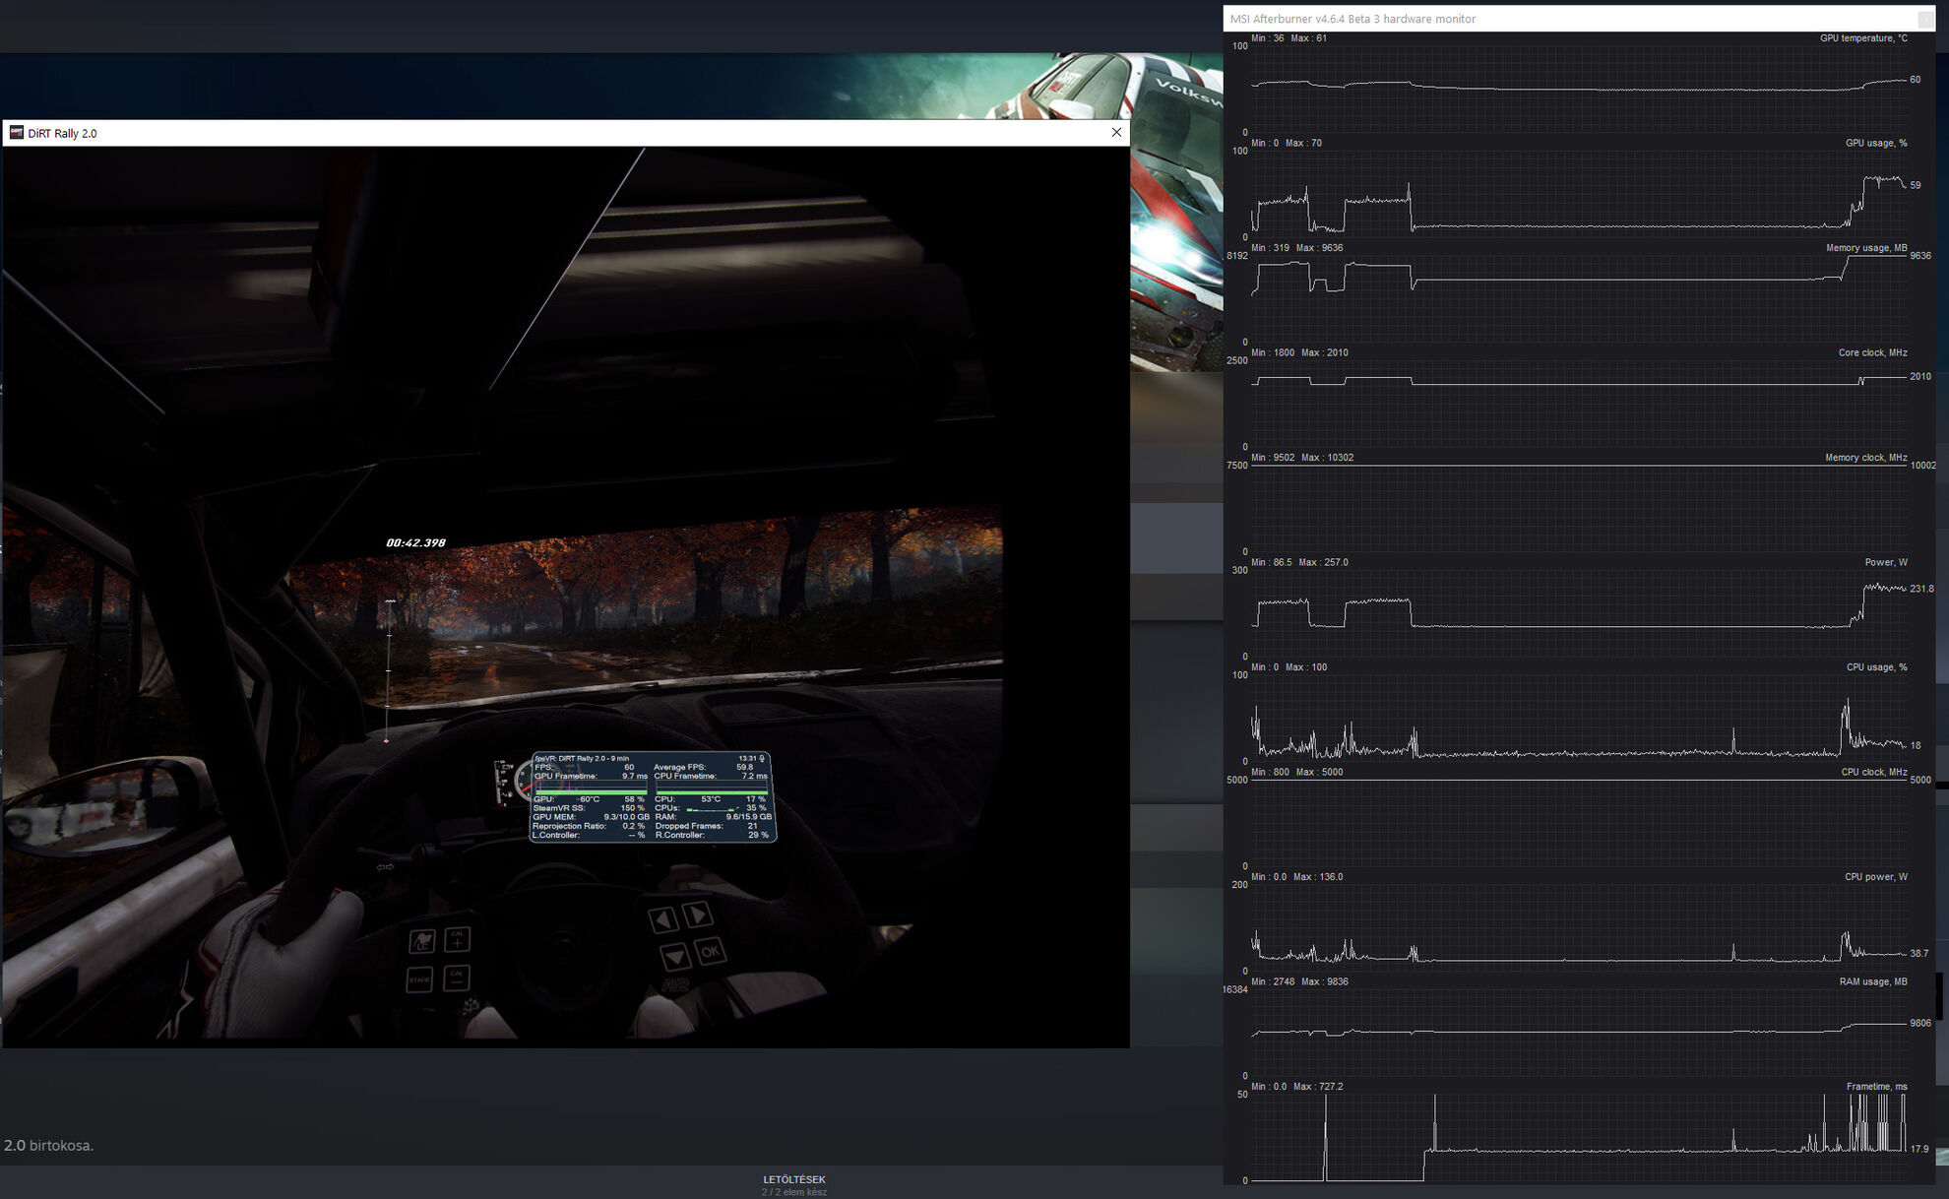Click the current RAM usage value 9806

(1920, 1023)
